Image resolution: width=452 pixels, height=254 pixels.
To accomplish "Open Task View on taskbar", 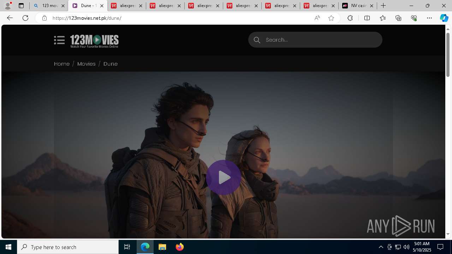I will (x=127, y=247).
